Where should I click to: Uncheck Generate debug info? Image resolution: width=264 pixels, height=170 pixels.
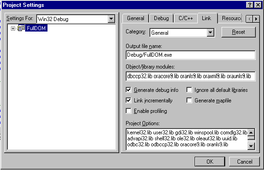(128, 90)
